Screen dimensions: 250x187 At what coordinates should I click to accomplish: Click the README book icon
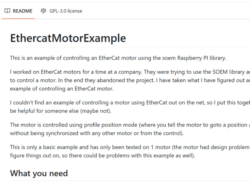pos(7,11)
